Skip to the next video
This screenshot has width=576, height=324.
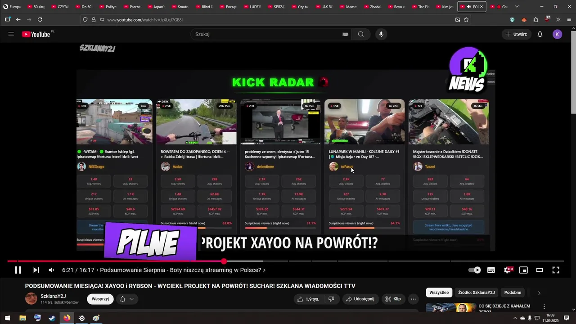point(36,270)
